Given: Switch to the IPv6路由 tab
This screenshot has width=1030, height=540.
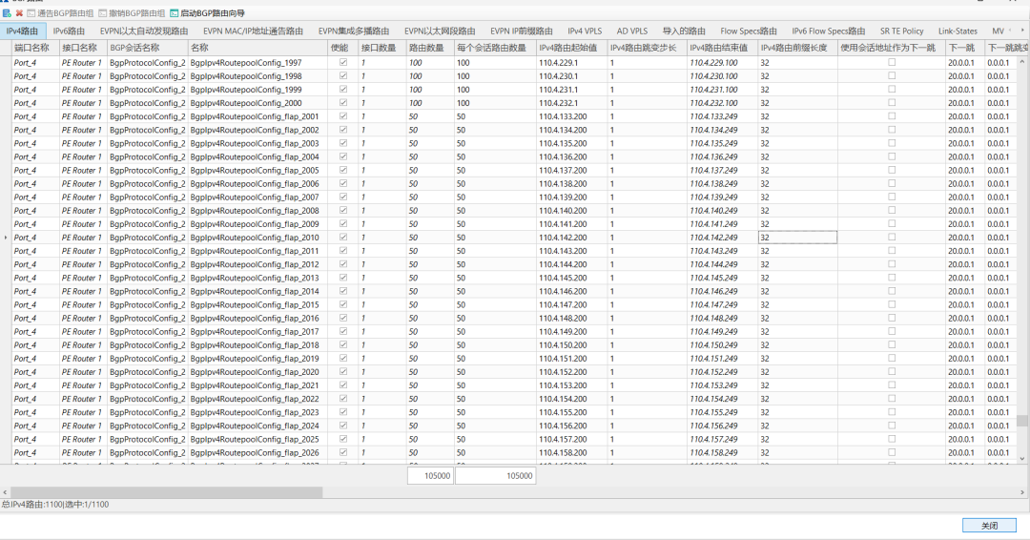Looking at the screenshot, I should tap(69, 31).
